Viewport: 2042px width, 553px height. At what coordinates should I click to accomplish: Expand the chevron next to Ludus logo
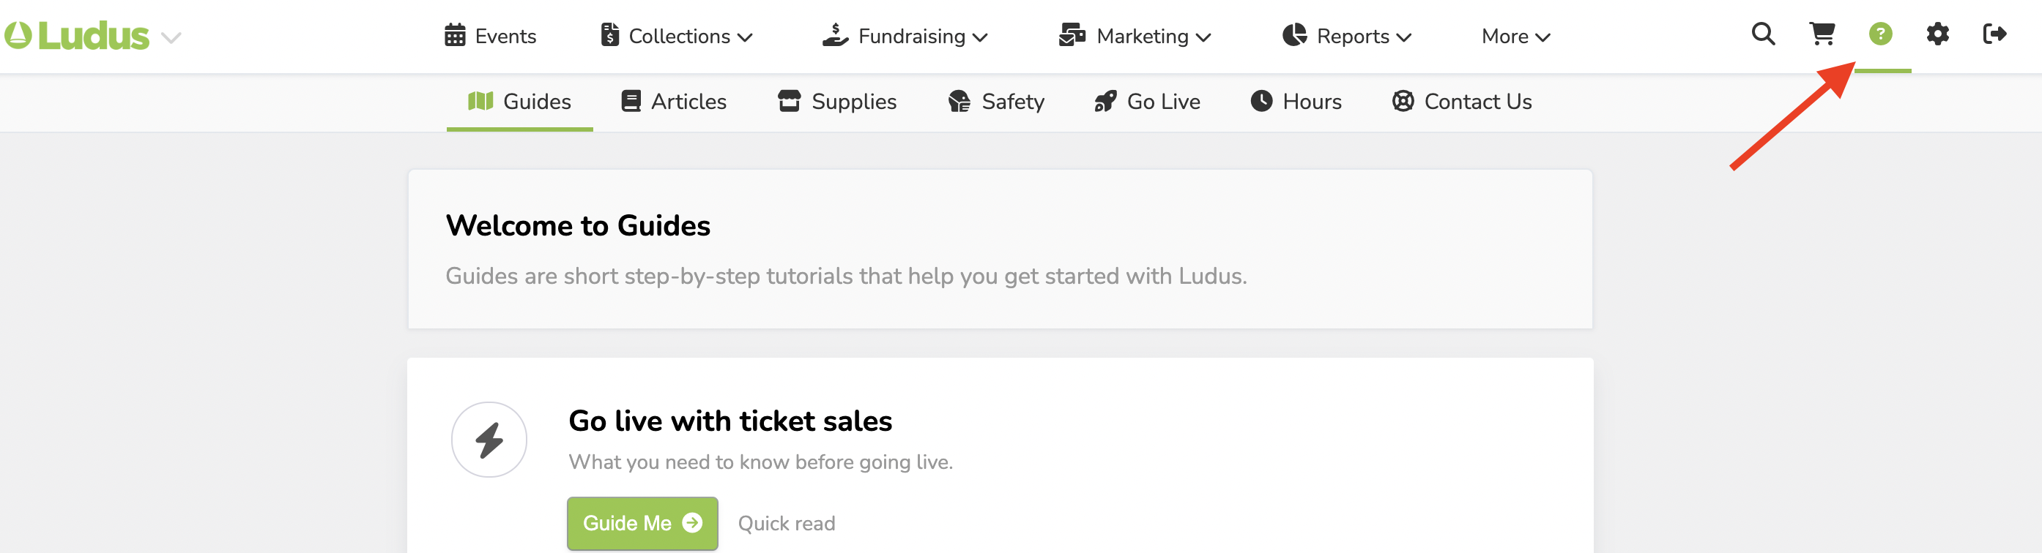click(171, 38)
